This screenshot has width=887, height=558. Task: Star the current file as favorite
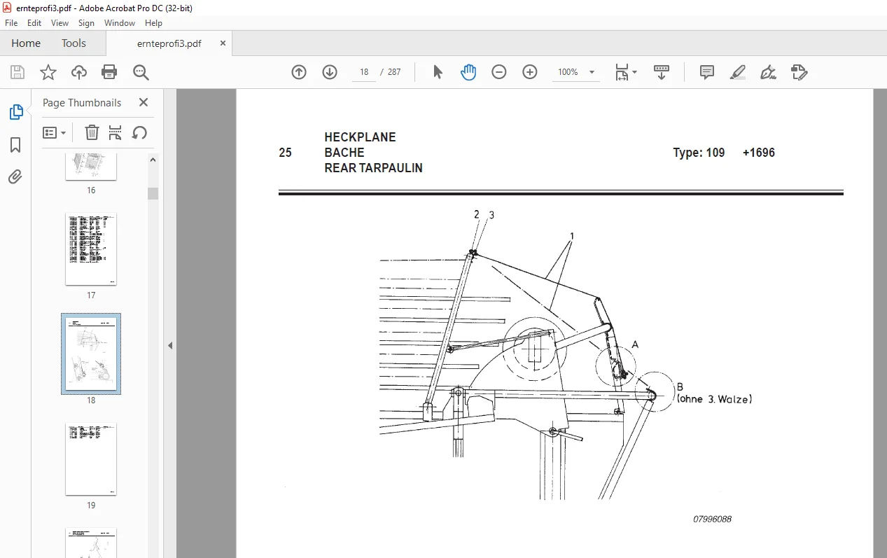pyautogui.click(x=48, y=72)
